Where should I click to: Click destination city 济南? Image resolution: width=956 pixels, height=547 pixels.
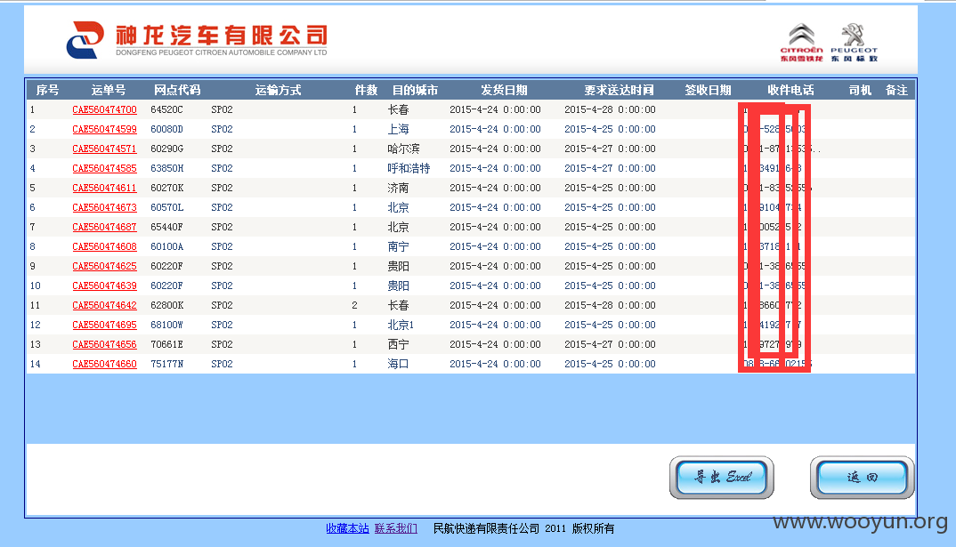[x=398, y=188]
